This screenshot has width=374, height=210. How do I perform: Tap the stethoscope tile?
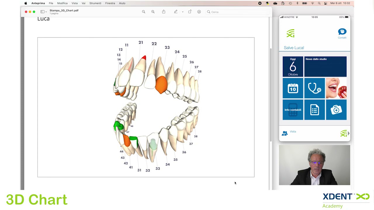click(x=314, y=88)
